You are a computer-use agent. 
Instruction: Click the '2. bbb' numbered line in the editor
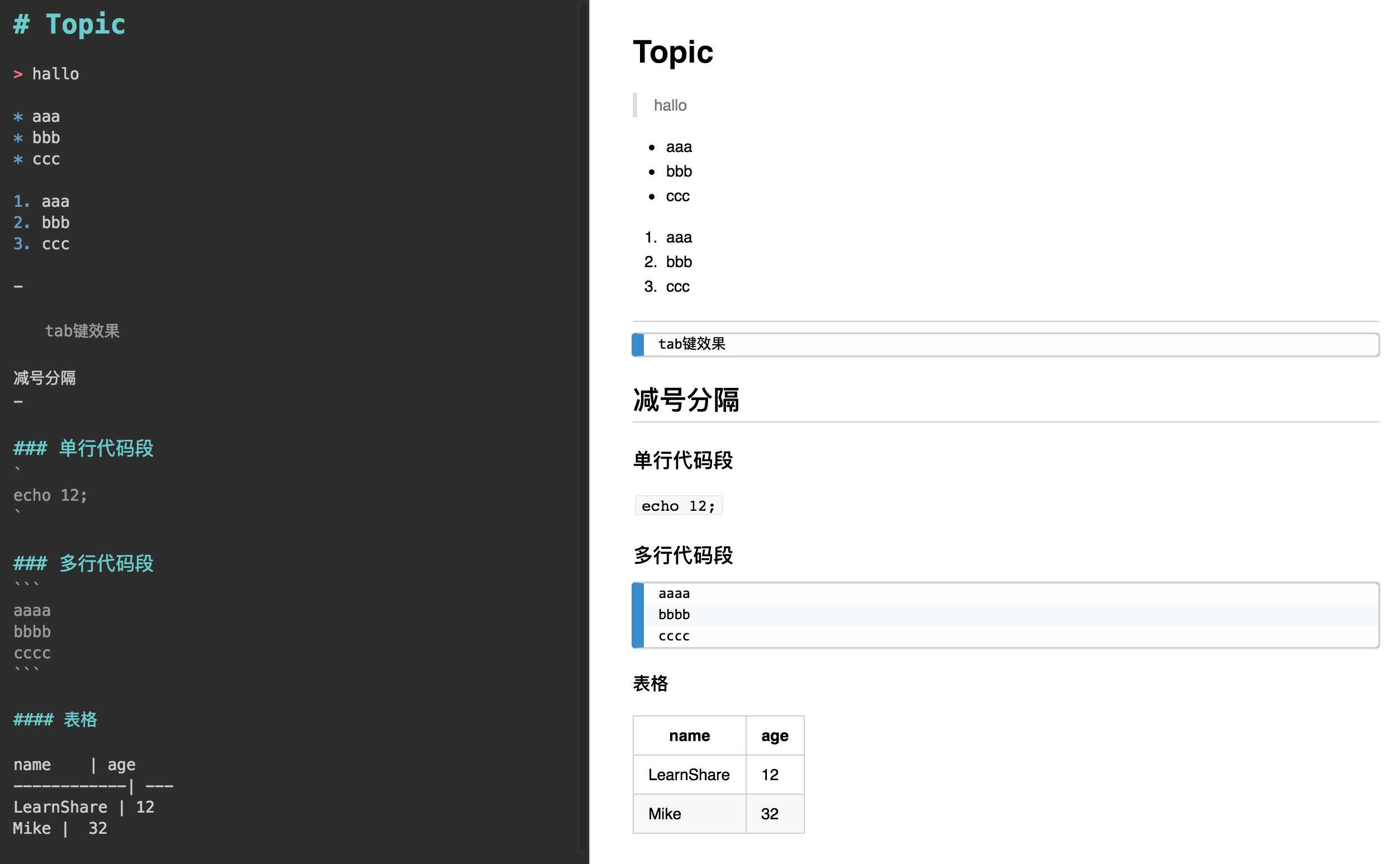41,222
